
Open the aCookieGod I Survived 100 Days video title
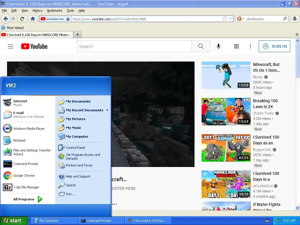coord(266,176)
